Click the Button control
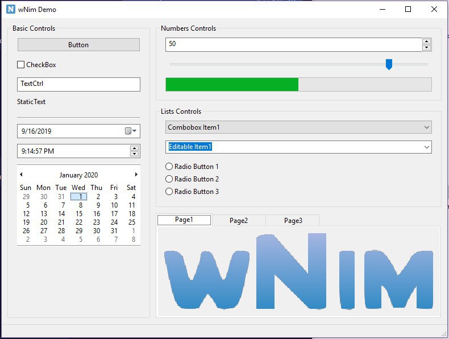 pos(78,45)
